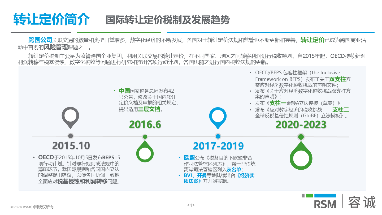382x215 pixels.
Task: Click the 2016.6 date label
Action: 145,124
